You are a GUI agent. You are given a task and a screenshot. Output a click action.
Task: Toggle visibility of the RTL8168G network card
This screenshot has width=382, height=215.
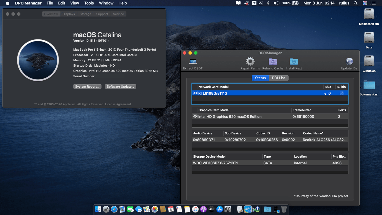pyautogui.click(x=195, y=93)
